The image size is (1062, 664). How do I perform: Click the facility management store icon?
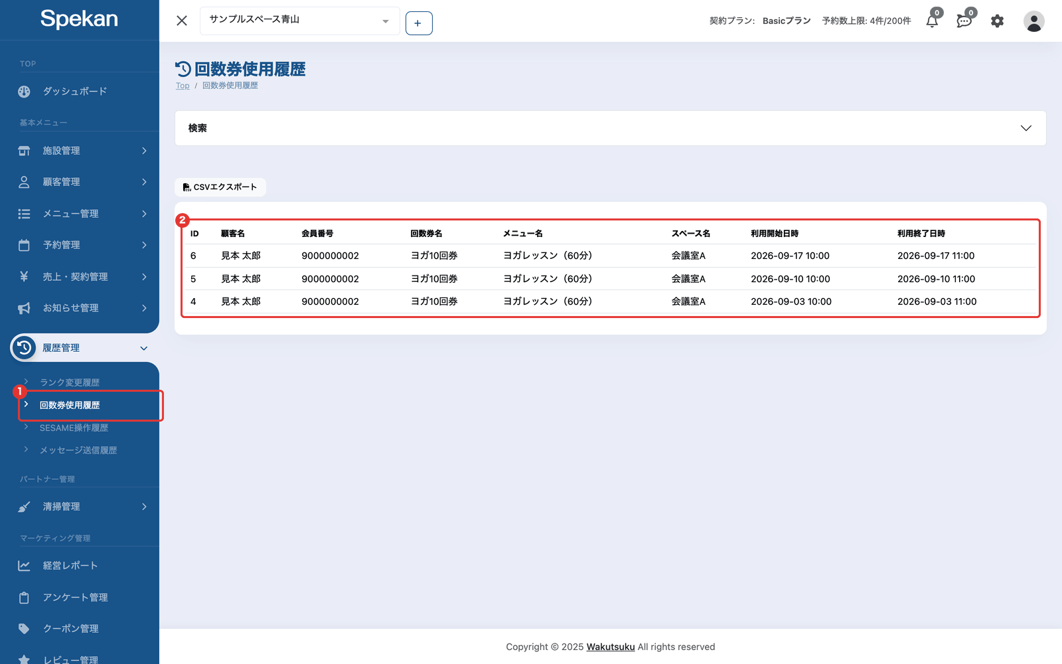pos(24,151)
